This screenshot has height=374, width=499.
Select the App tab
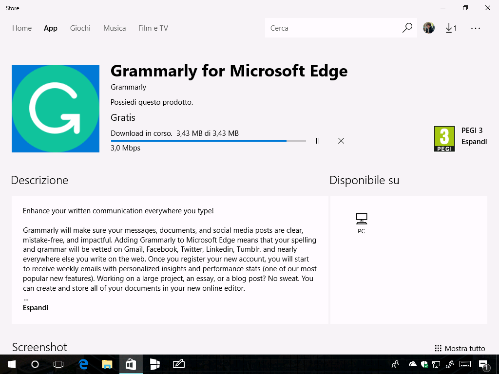(51, 28)
